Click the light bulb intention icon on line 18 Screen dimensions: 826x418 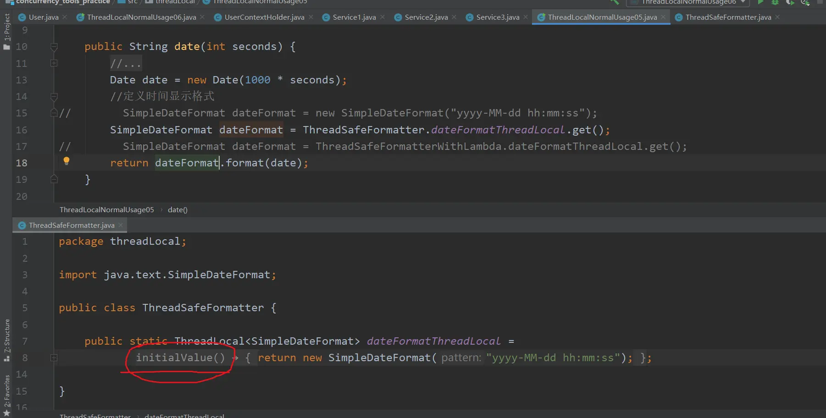click(x=67, y=161)
